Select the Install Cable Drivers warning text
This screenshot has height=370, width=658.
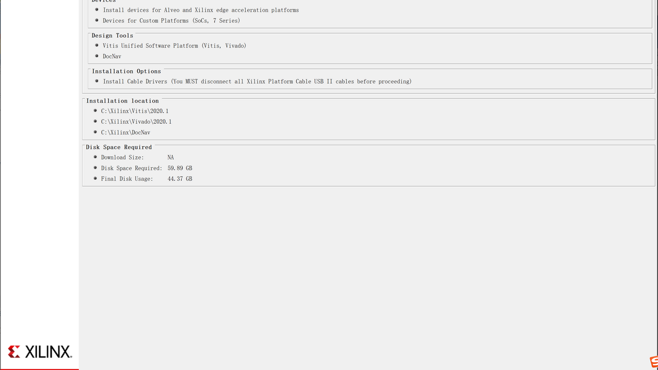(x=257, y=82)
